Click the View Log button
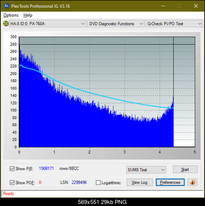This screenshot has width=205, height=206. click(x=140, y=183)
